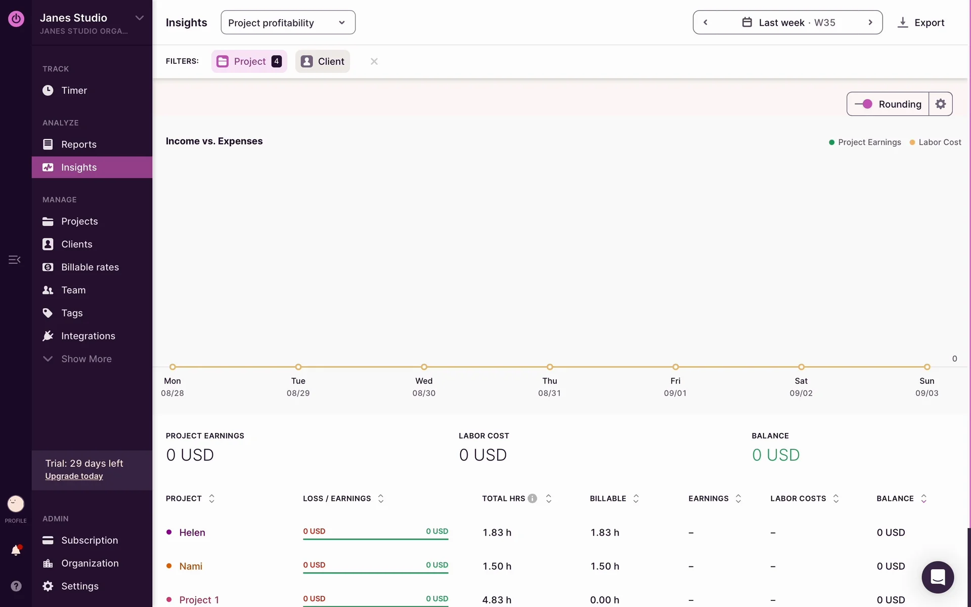Screen dimensions: 971x607
Task: Expand Janes Studio workspace switcher
Action: [139, 18]
